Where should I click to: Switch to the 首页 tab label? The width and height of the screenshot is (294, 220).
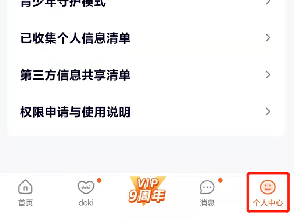(x=25, y=203)
